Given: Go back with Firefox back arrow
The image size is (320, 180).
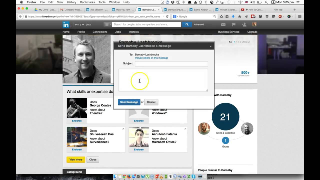Looking at the screenshot, I should 20,16.
